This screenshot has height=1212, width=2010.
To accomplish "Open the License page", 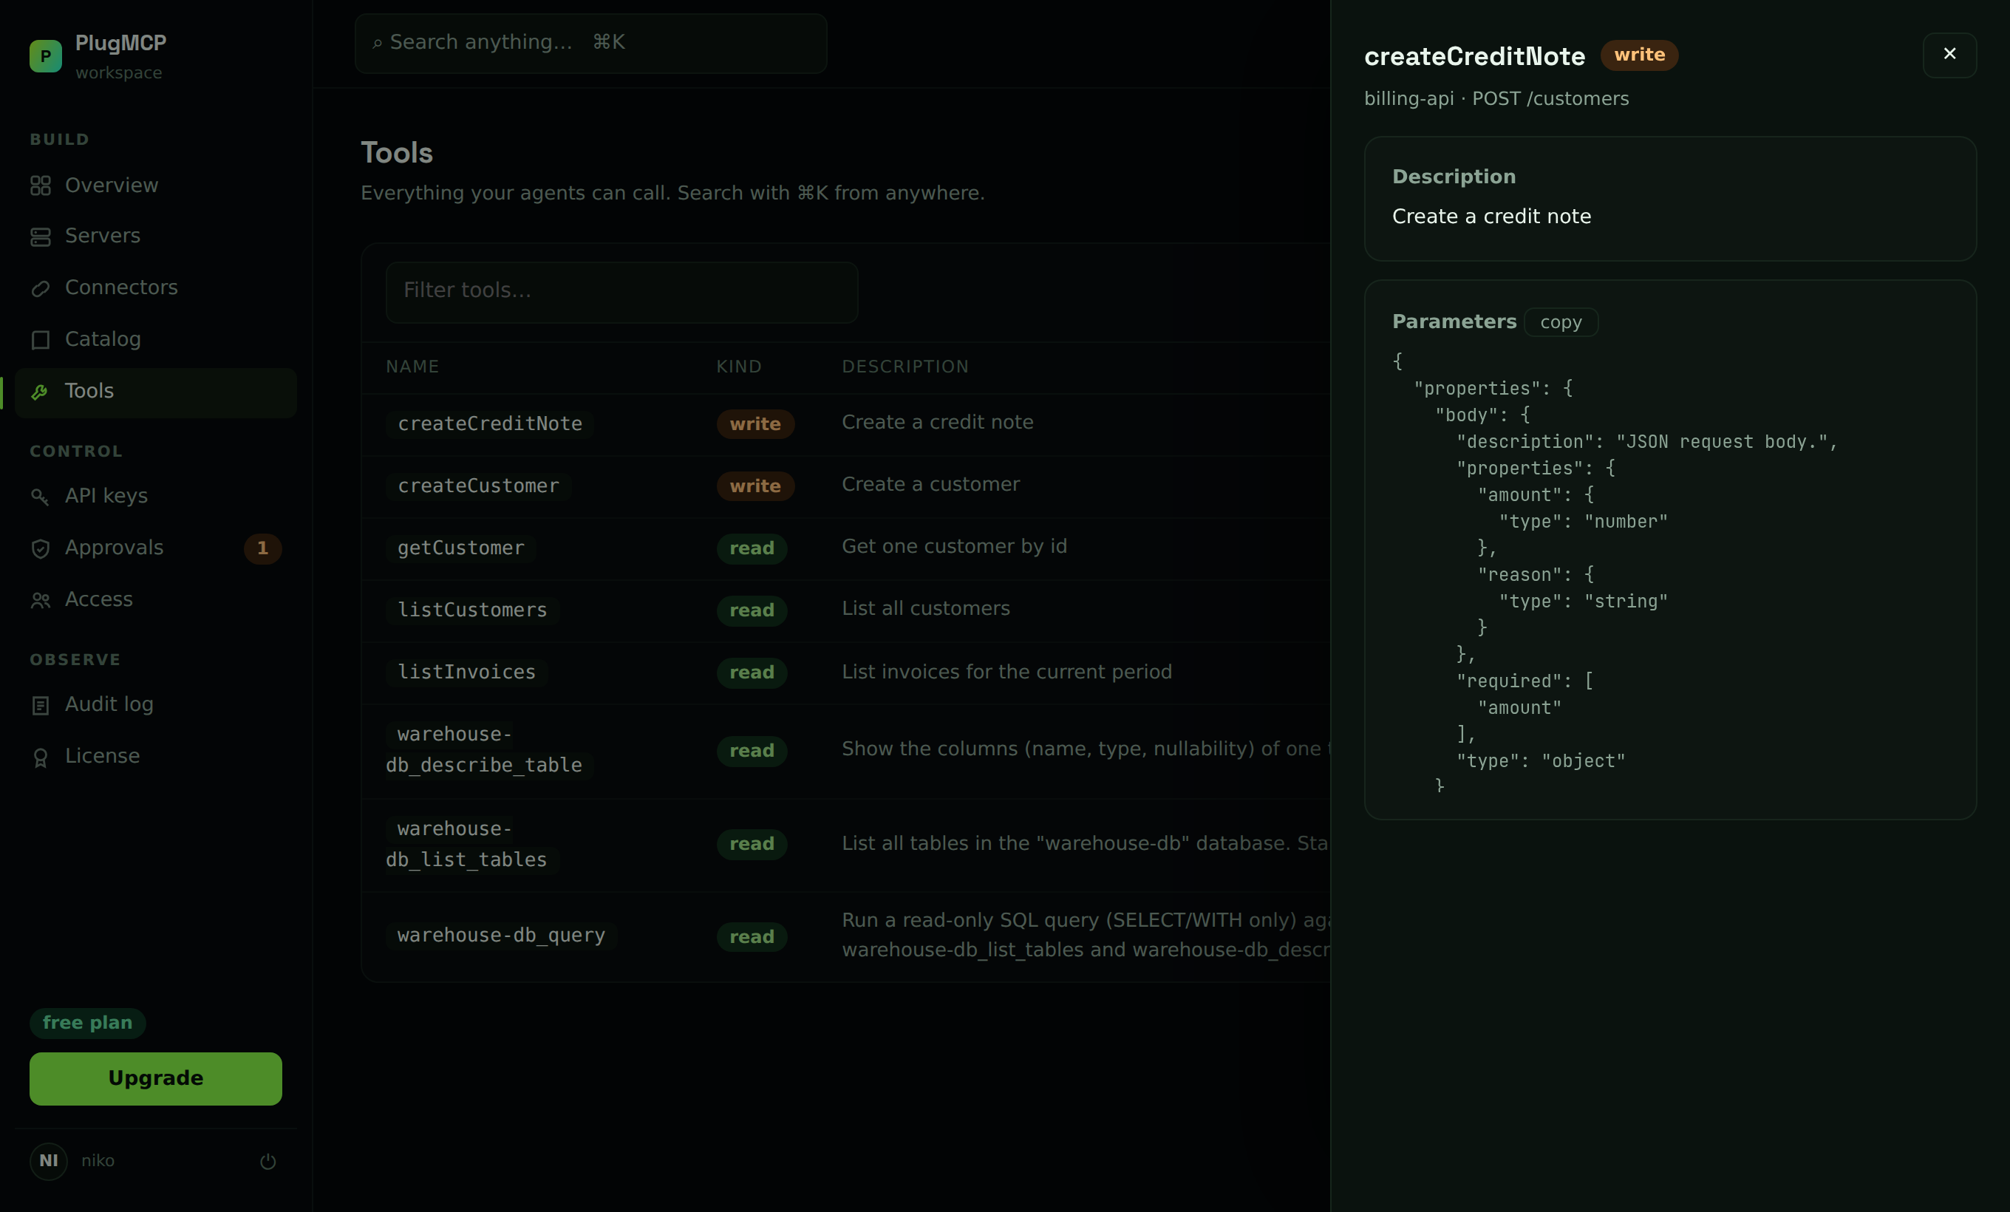I will click(x=155, y=756).
